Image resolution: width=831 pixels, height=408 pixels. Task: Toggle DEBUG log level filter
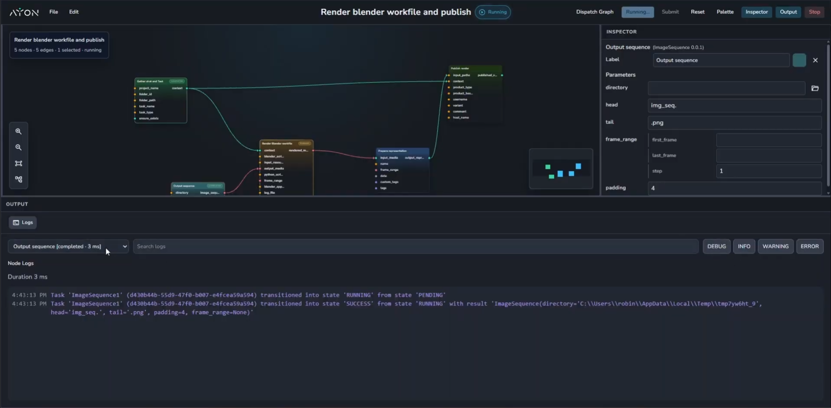point(716,246)
